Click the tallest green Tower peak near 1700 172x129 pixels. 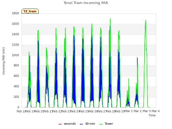(110, 19)
